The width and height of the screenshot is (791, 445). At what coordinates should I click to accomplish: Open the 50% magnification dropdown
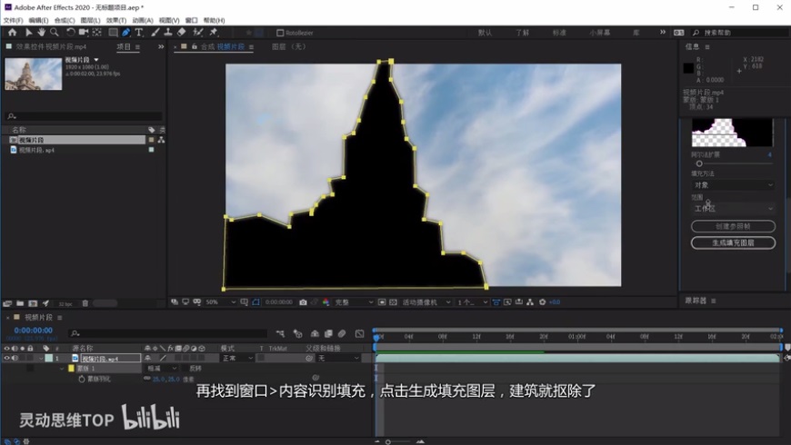point(220,302)
